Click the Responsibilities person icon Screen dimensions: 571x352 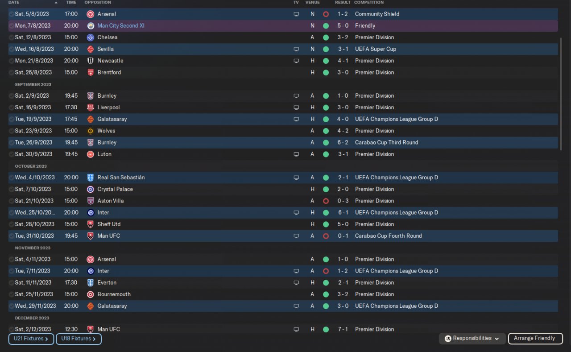448,339
